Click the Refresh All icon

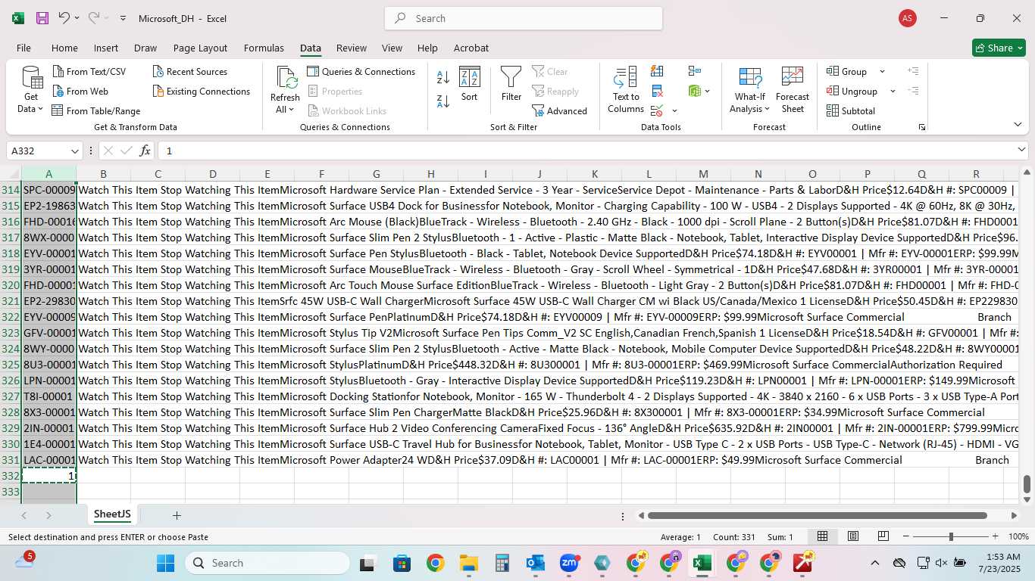(286, 78)
